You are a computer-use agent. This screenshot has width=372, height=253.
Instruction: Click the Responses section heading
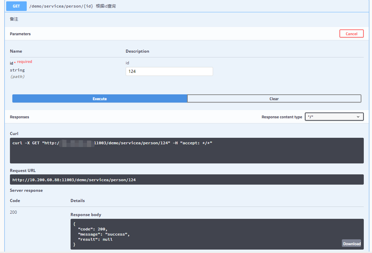[x=20, y=117]
